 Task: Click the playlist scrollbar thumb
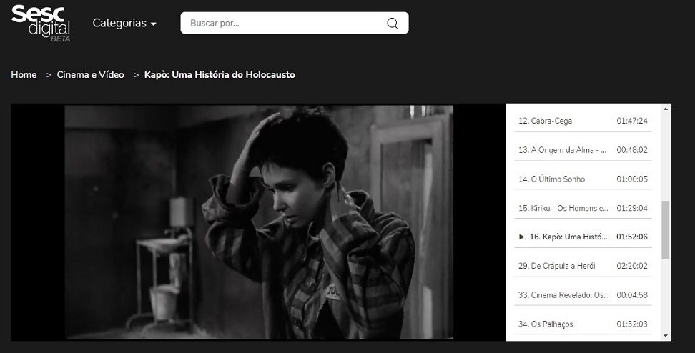666,229
